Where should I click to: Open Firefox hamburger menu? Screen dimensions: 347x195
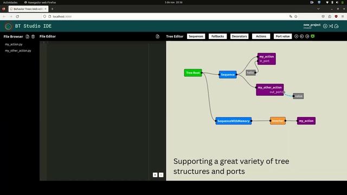click(x=343, y=17)
